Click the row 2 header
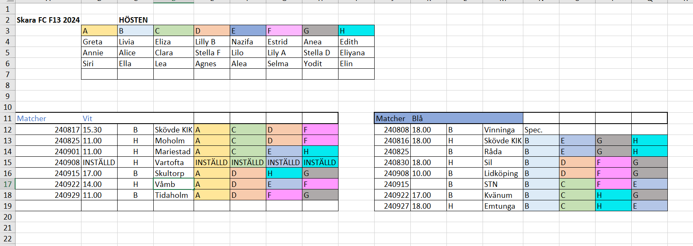 (x=8, y=20)
